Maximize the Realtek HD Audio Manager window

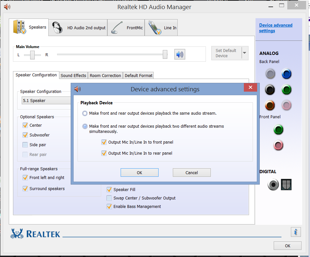(281, 6)
